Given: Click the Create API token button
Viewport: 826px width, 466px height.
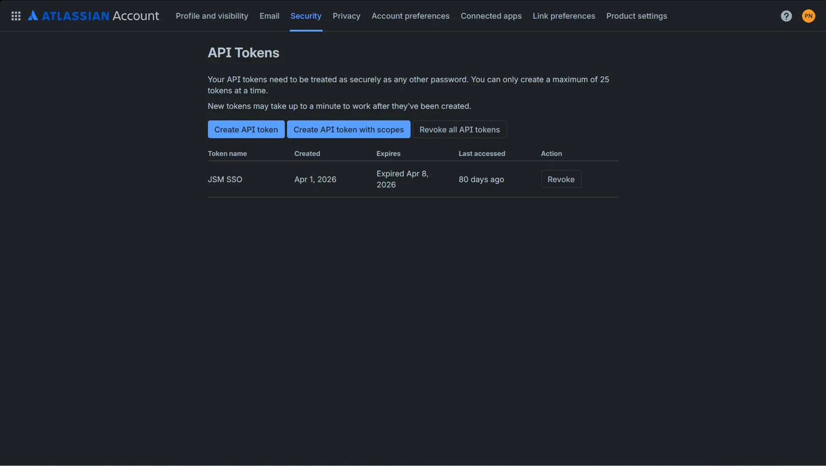Looking at the screenshot, I should tap(246, 129).
